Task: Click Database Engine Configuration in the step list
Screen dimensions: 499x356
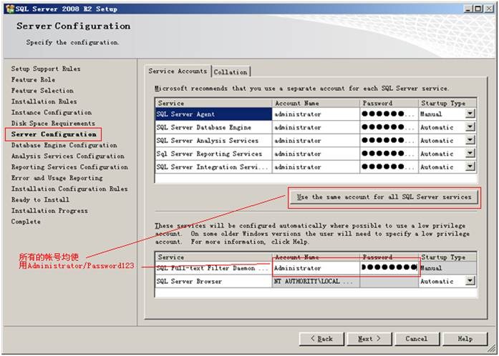Action: [x=64, y=145]
